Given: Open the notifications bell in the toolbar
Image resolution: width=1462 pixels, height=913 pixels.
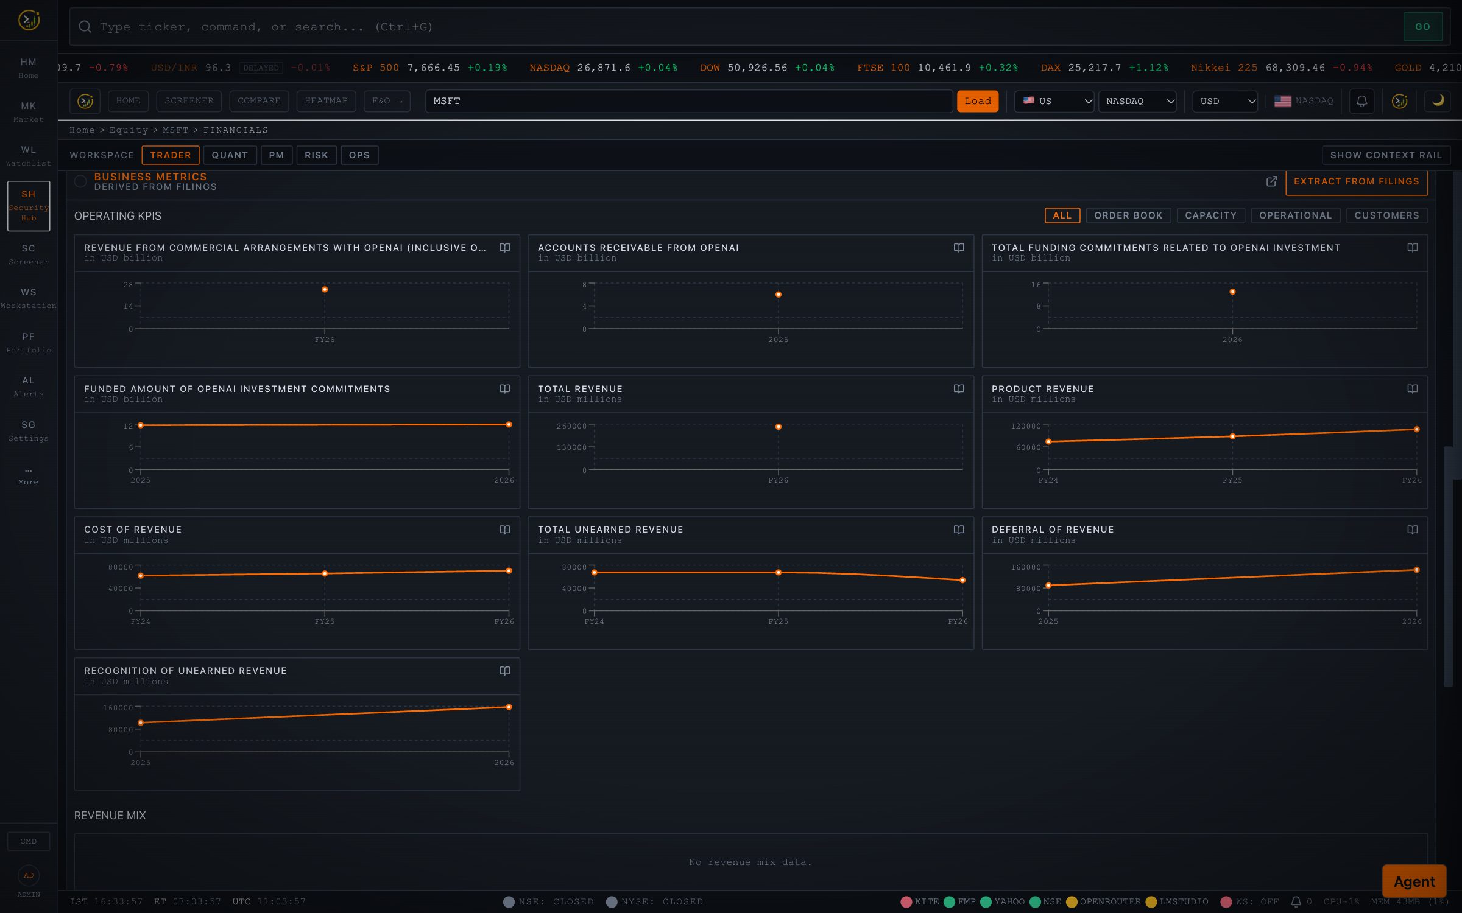Looking at the screenshot, I should pos(1361,101).
